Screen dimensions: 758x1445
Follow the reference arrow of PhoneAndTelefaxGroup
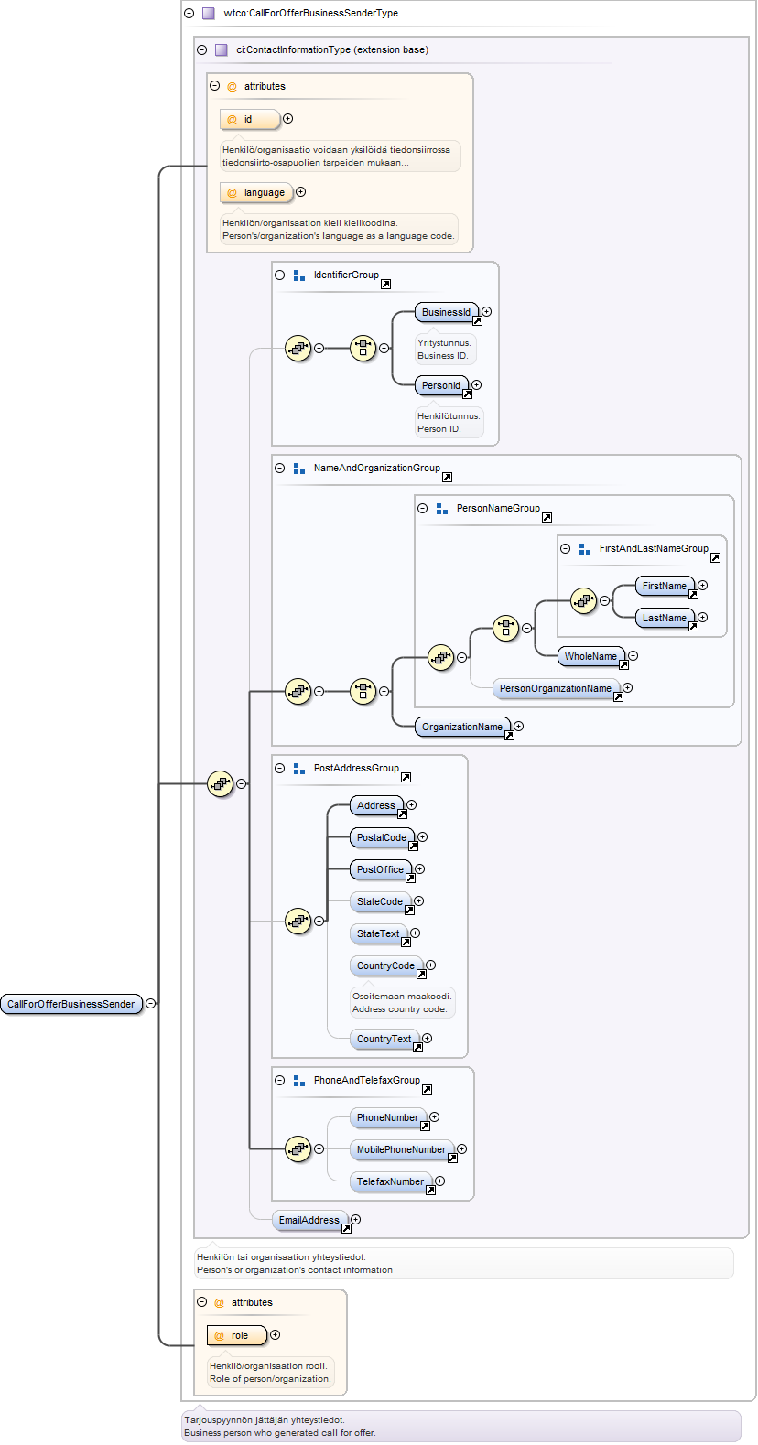tap(428, 1090)
